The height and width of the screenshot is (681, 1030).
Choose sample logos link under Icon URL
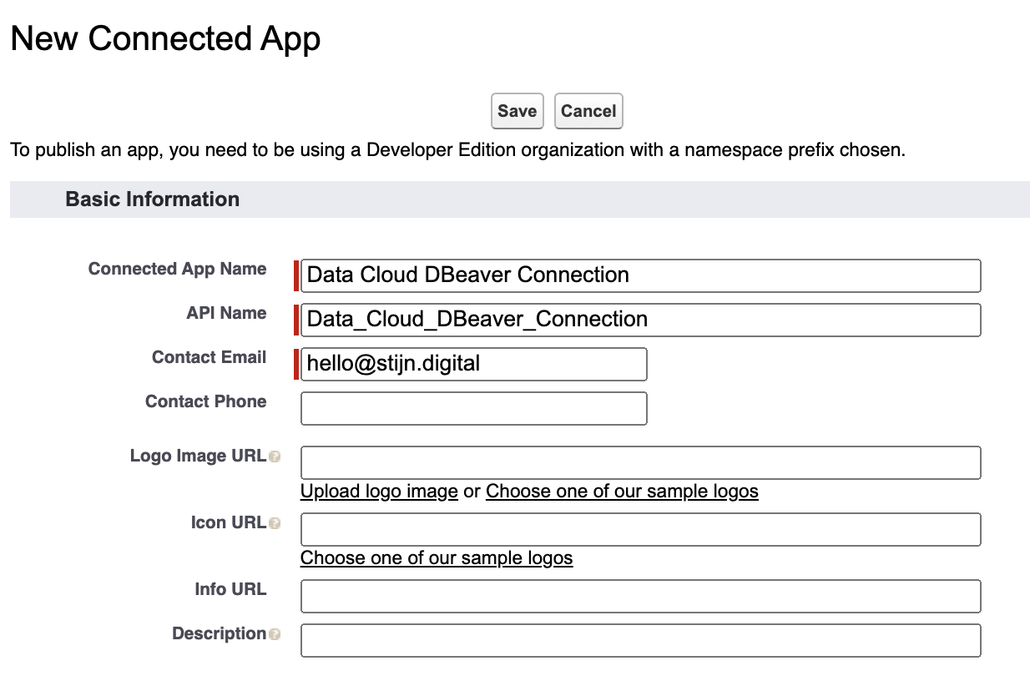click(x=437, y=557)
